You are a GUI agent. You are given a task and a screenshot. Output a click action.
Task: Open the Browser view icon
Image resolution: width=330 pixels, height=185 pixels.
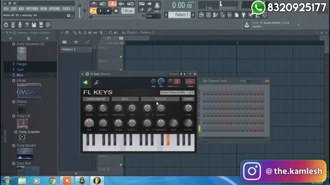click(x=222, y=15)
